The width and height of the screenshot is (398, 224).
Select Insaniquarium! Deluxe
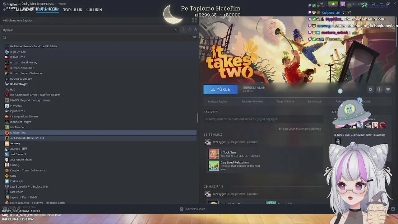[x=24, y=116]
